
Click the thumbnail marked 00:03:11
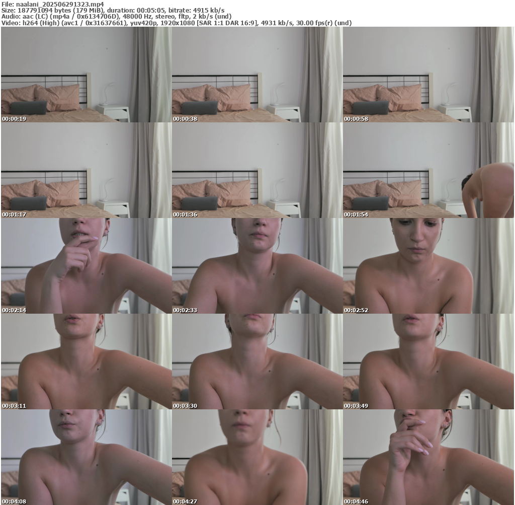(86, 362)
